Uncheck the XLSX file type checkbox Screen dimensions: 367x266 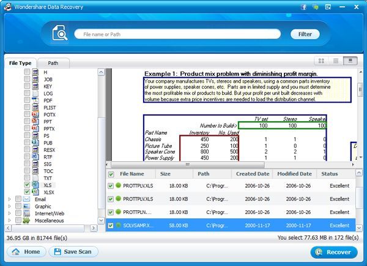click(27, 191)
